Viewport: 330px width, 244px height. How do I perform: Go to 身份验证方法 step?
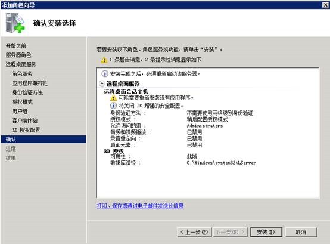click(x=27, y=92)
